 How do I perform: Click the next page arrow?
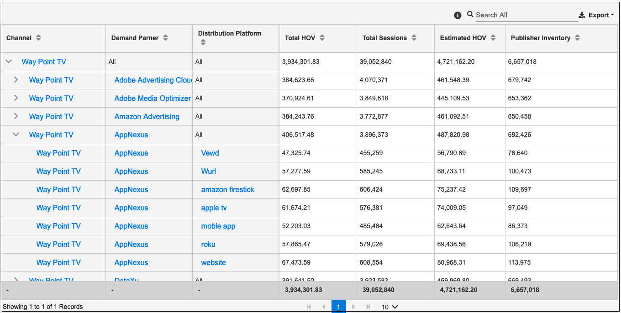click(x=353, y=306)
